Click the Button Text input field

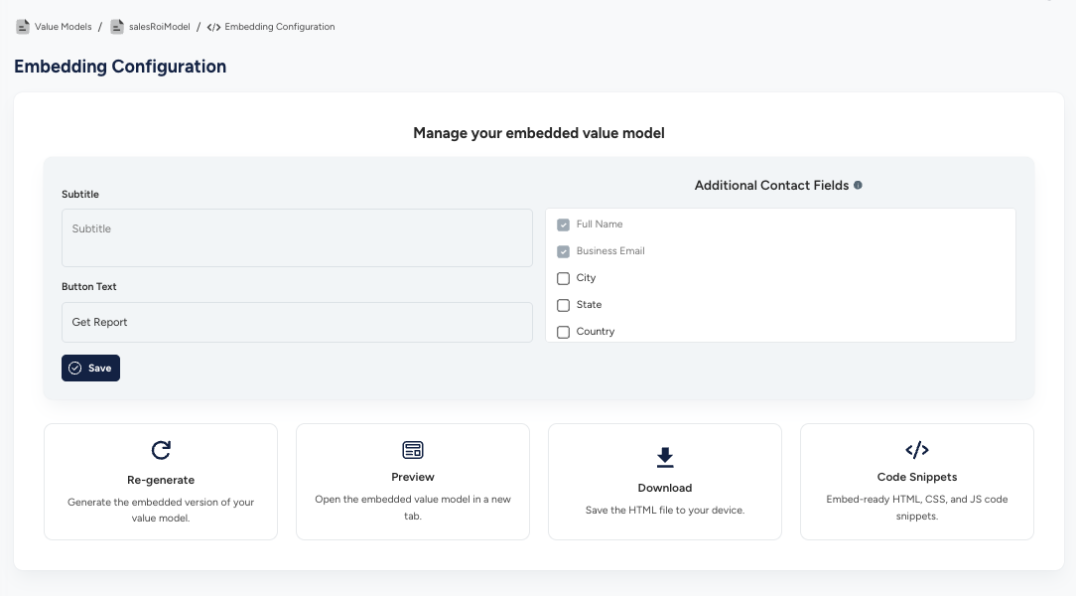tap(297, 322)
